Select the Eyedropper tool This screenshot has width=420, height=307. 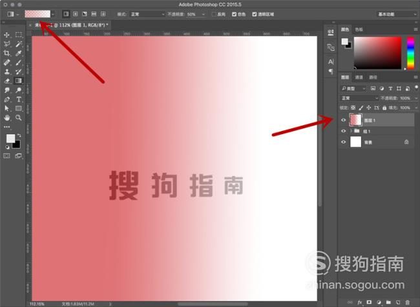[x=19, y=54]
